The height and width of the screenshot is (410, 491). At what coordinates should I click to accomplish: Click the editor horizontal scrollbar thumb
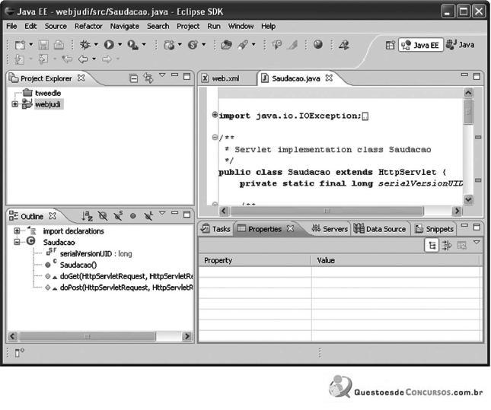(327, 211)
